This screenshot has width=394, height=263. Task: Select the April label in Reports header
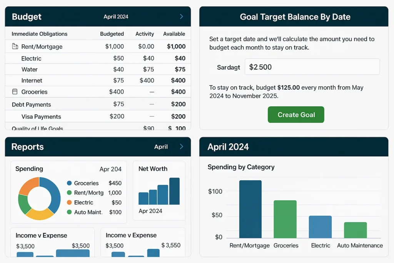[x=161, y=147]
